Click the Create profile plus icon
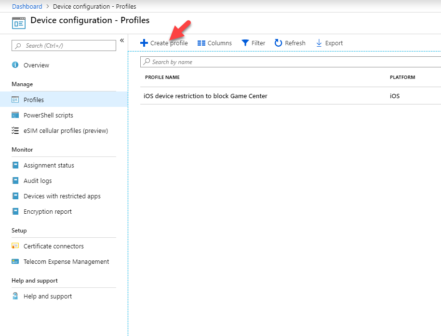441x336 pixels. [144, 43]
